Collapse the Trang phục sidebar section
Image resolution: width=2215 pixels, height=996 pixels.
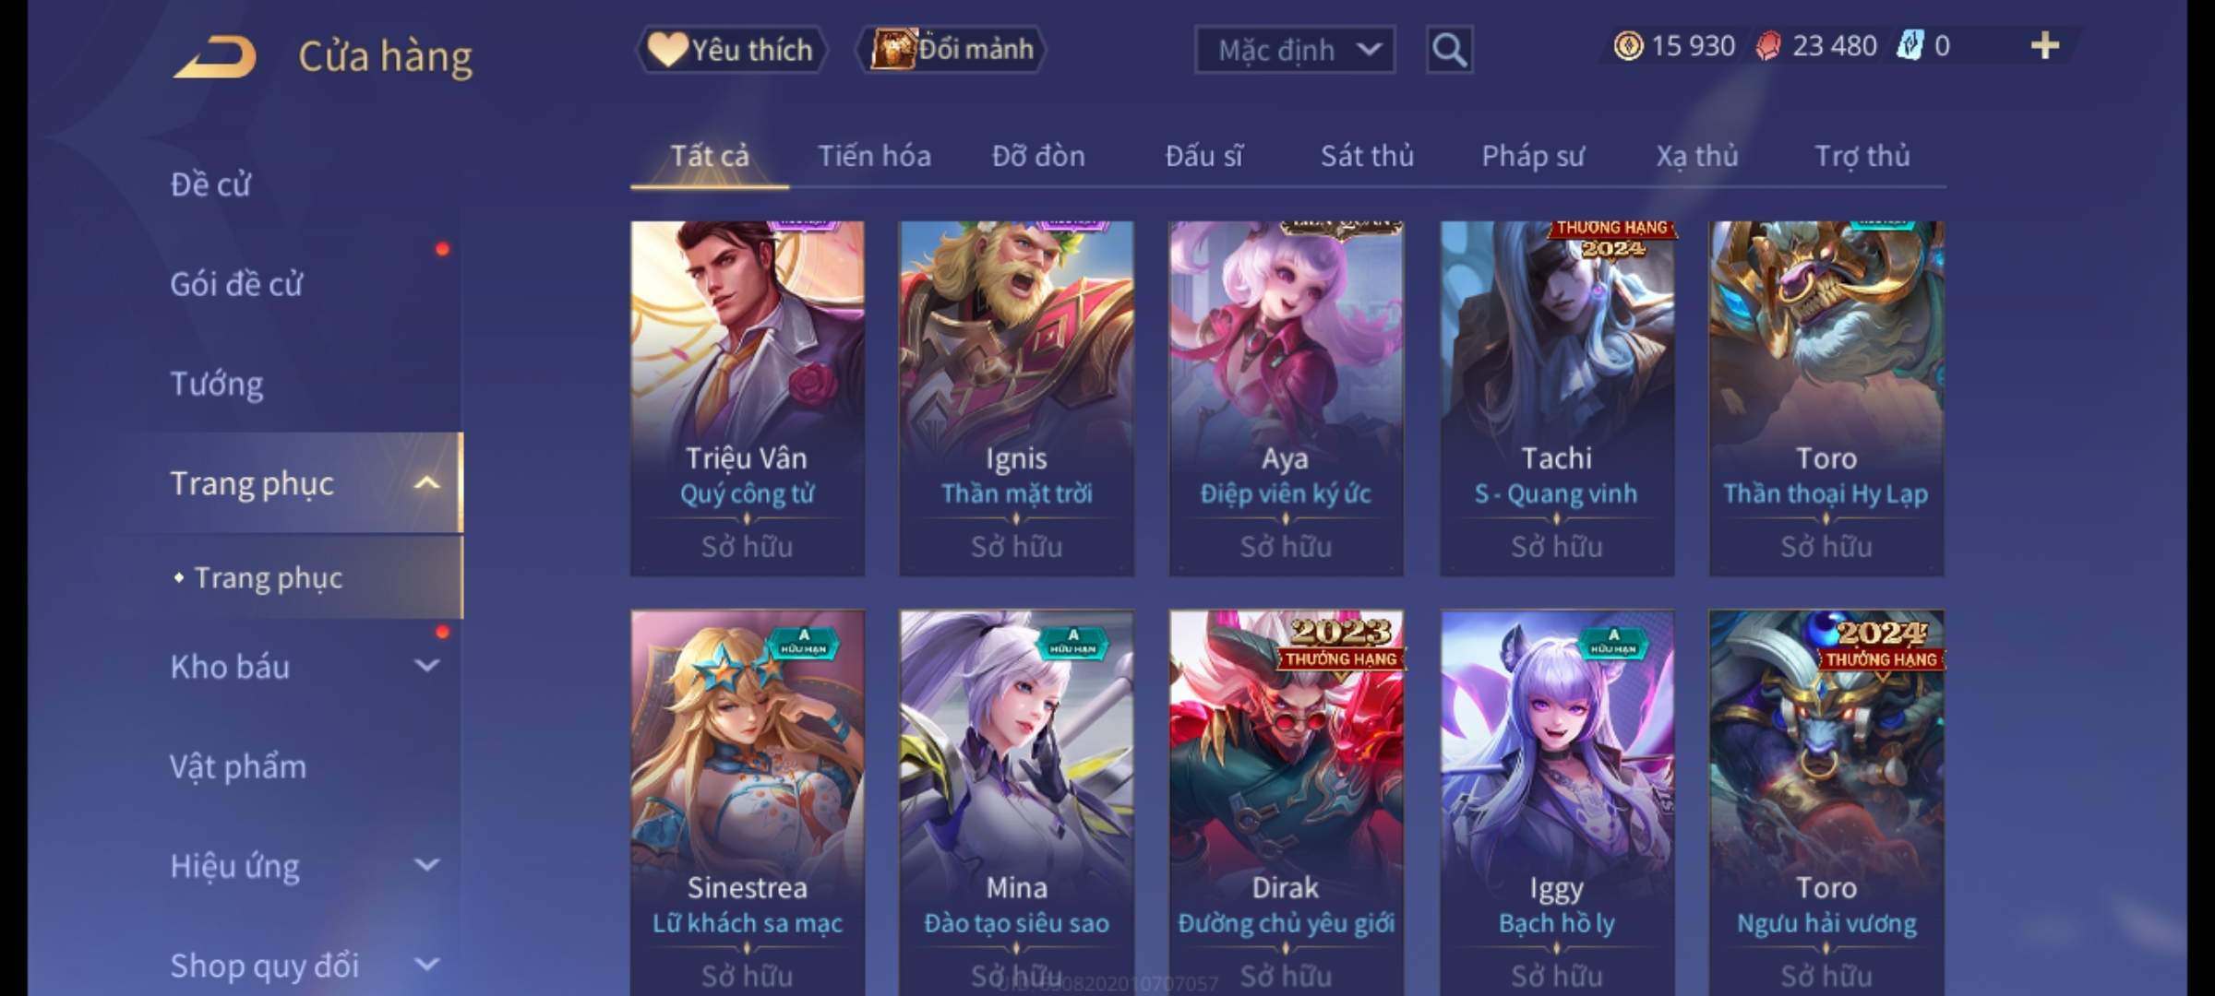[426, 483]
